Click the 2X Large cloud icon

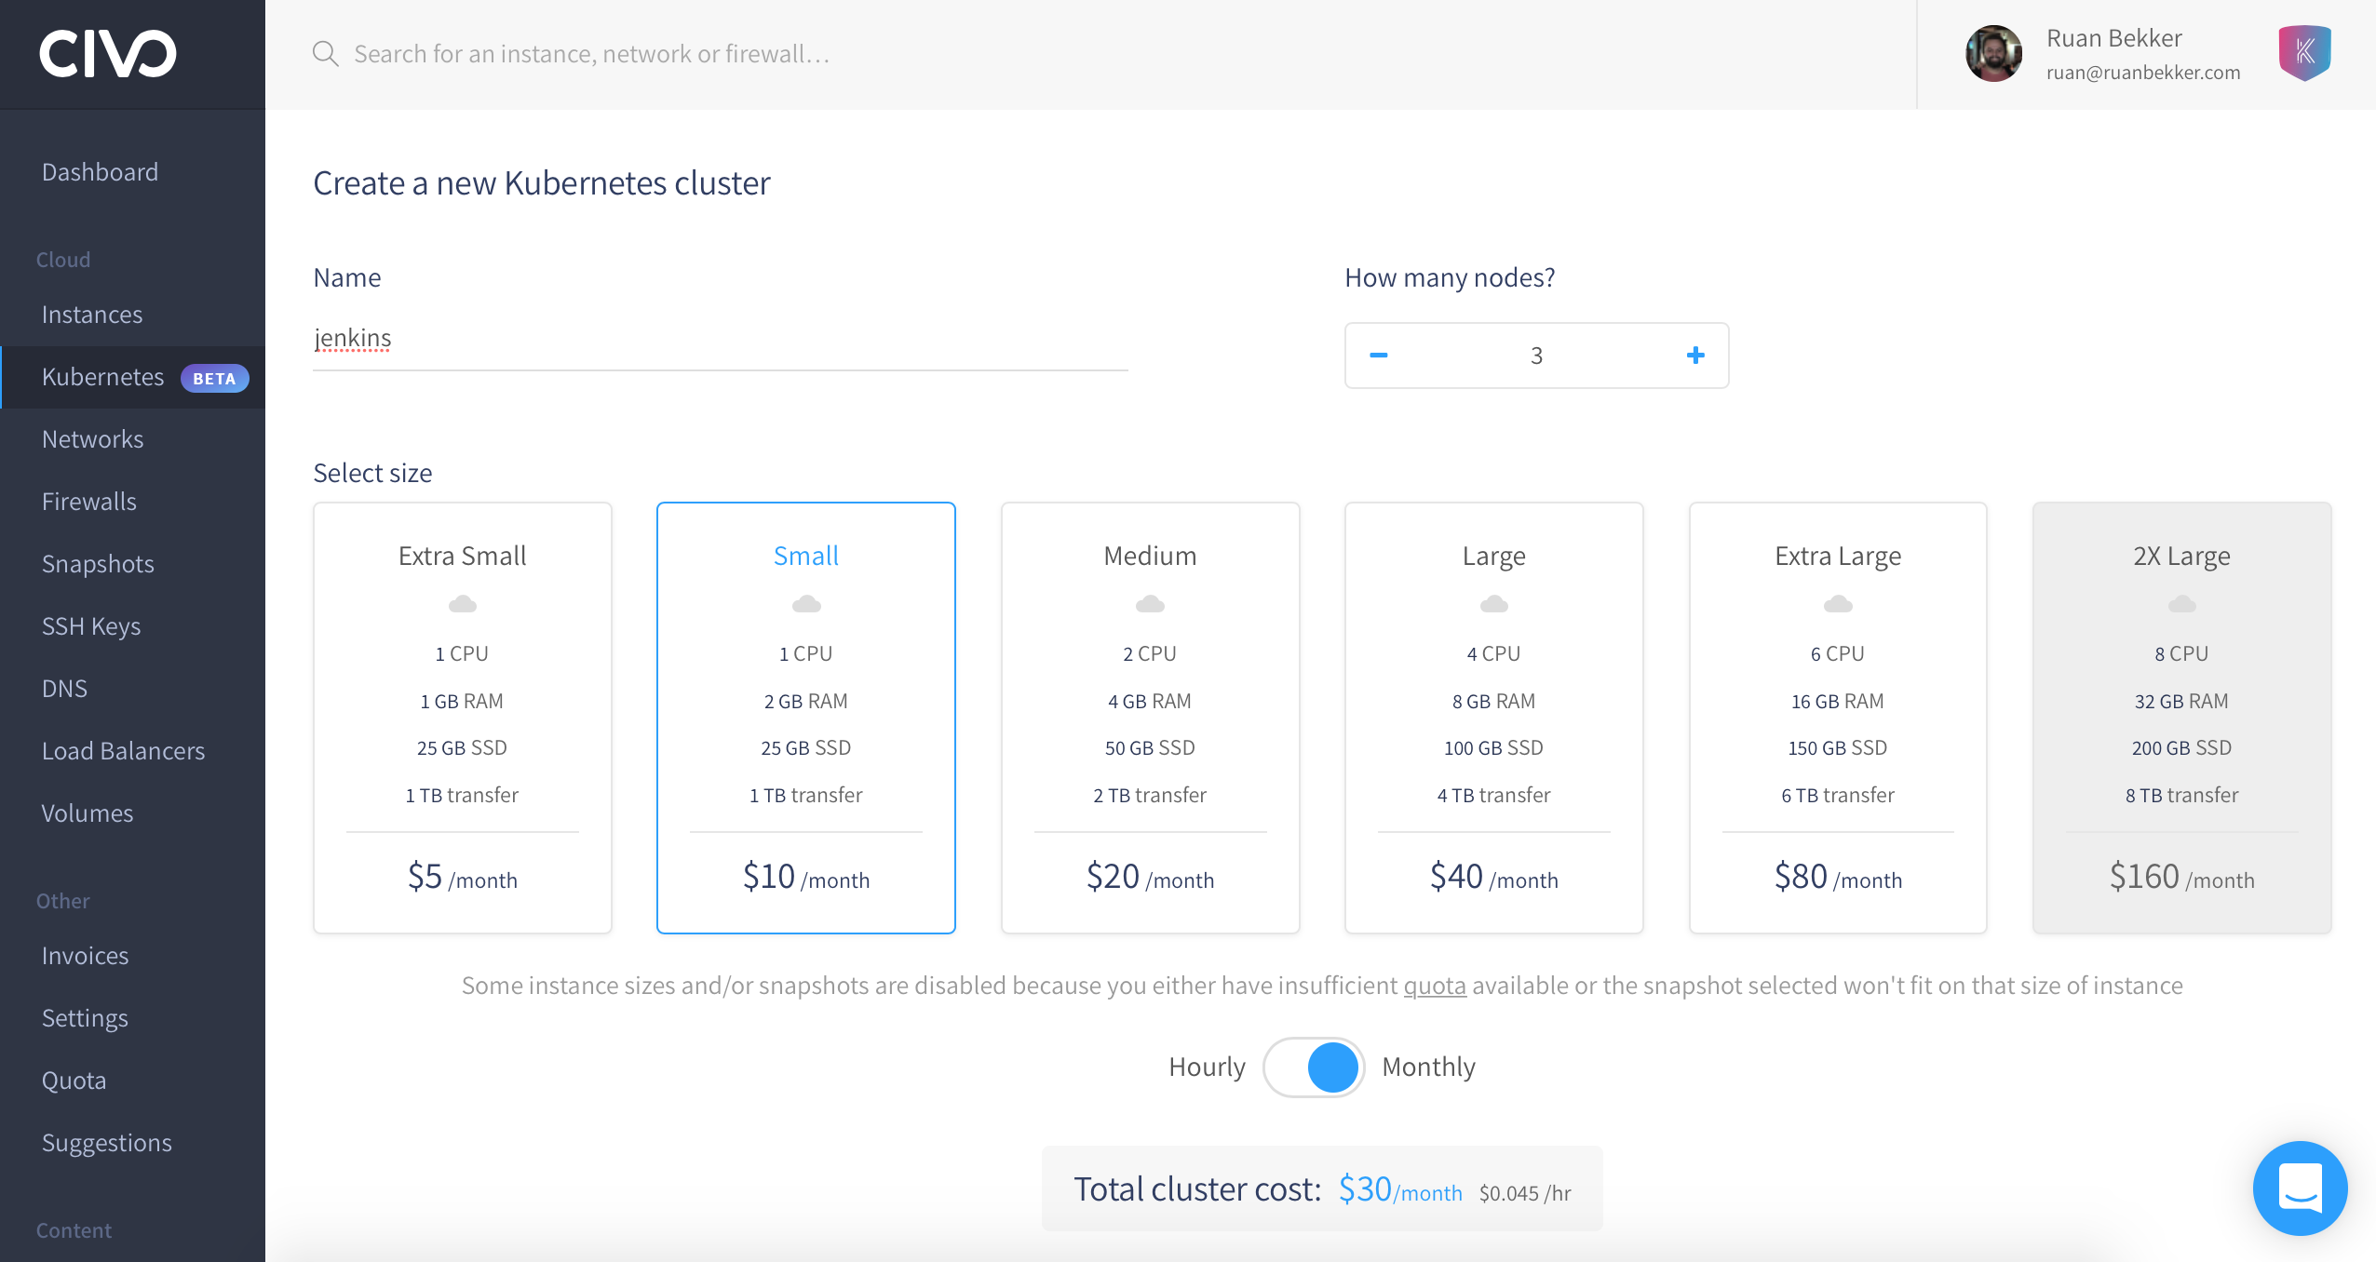click(2182, 605)
